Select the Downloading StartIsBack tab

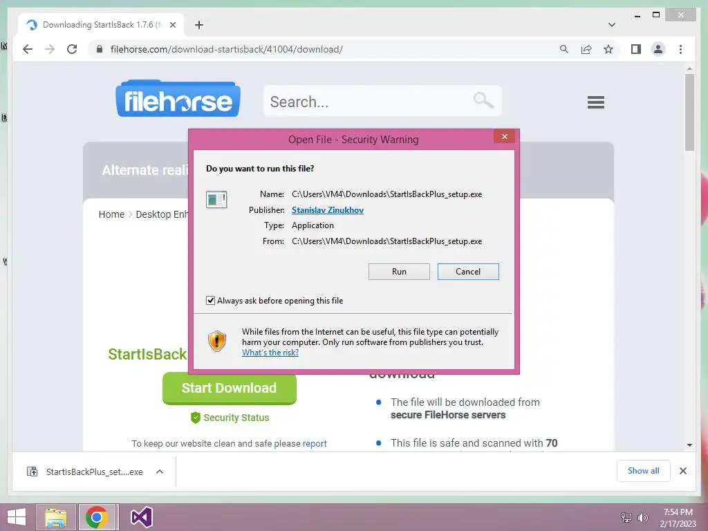(x=101, y=25)
